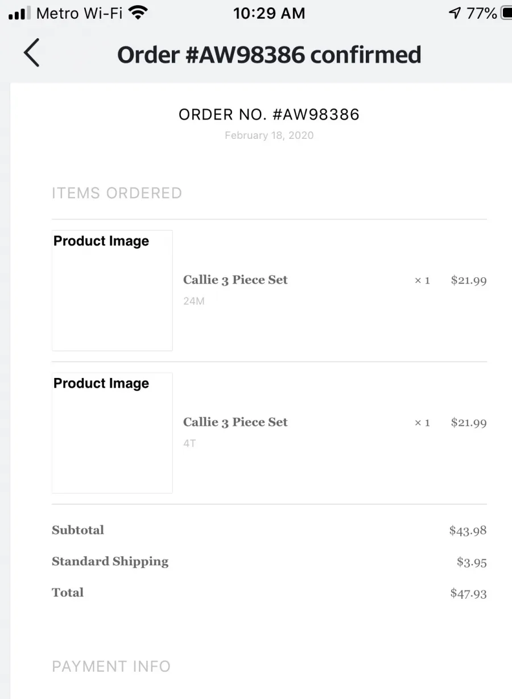Tap the battery indicator icon
This screenshot has width=512, height=699.
point(506,13)
